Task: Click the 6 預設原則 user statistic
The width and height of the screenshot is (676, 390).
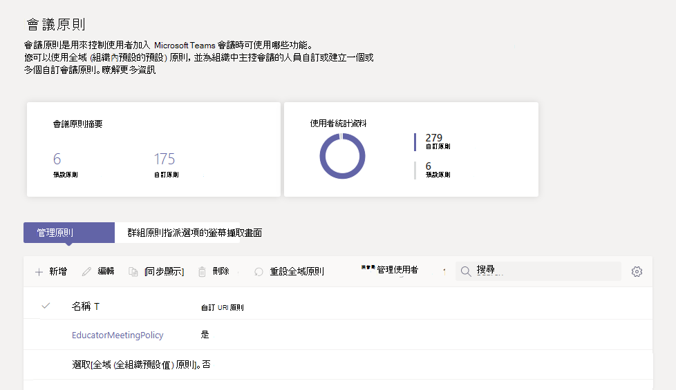Action: [438, 170]
